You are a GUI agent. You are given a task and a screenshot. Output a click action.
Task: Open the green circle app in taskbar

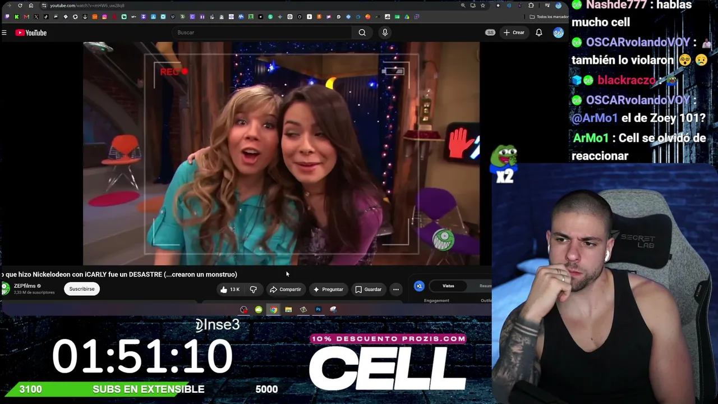point(259,310)
